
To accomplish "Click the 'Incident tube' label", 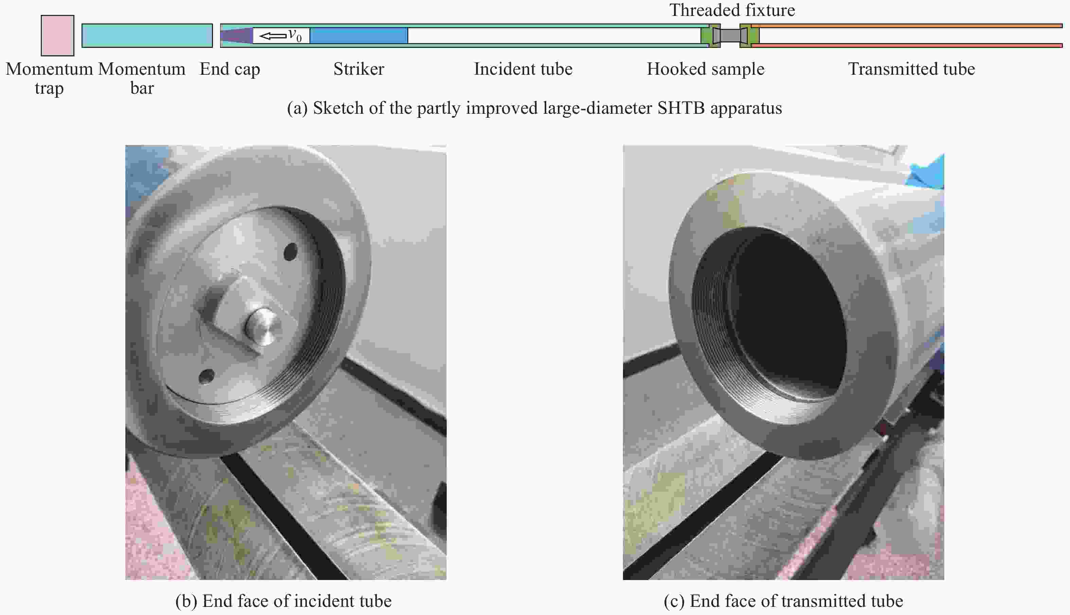I will click(x=523, y=69).
